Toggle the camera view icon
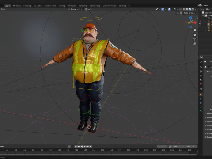This screenshot has height=159, width=212. [x=195, y=39]
